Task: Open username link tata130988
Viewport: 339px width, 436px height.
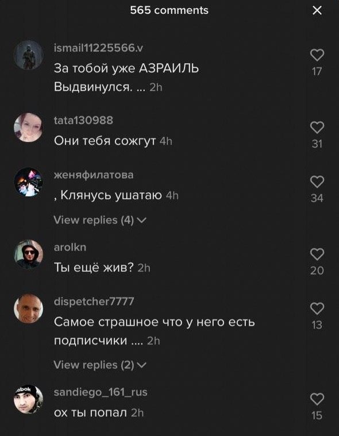Action: (83, 121)
